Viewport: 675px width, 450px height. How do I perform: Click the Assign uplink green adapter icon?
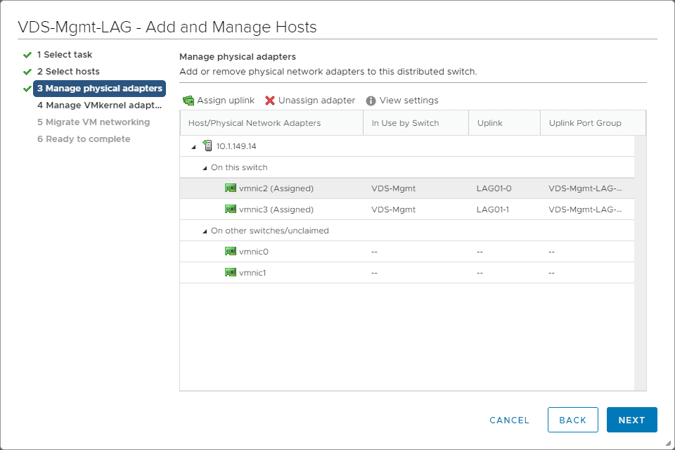coord(188,101)
